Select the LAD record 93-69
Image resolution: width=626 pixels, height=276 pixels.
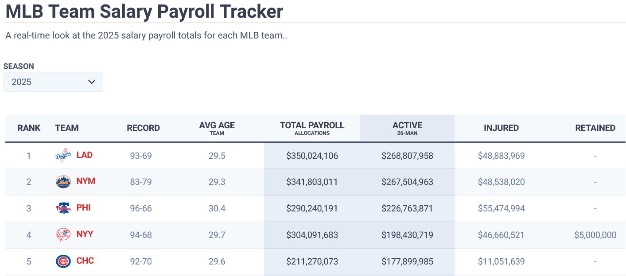click(141, 156)
